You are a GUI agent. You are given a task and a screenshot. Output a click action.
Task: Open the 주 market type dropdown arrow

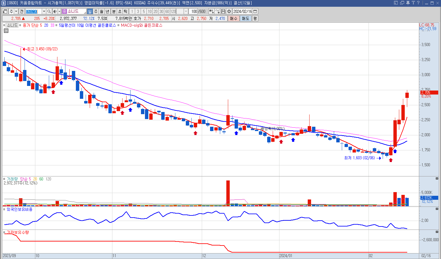16,11
